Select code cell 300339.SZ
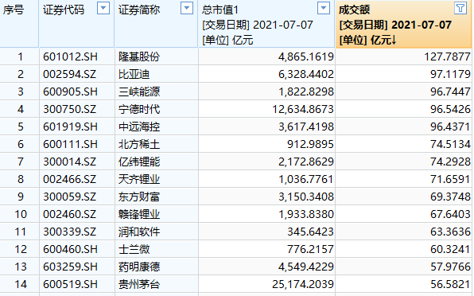Screen dimensions: 474x296 pyautogui.click(x=77, y=232)
